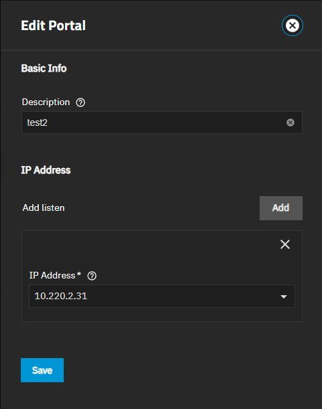The height and width of the screenshot is (409, 322).
Task: Click the test2 text in Description
Action: tap(37, 122)
